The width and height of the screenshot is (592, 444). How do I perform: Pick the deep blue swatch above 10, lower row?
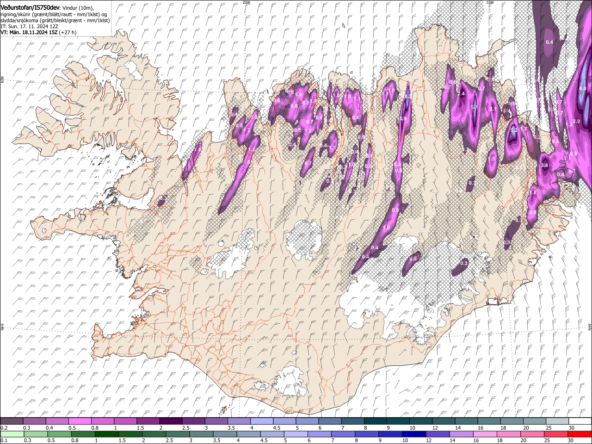click(413, 434)
